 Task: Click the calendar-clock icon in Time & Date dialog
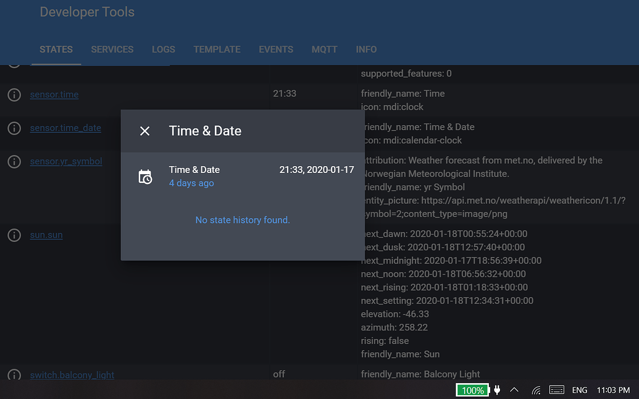click(x=145, y=175)
